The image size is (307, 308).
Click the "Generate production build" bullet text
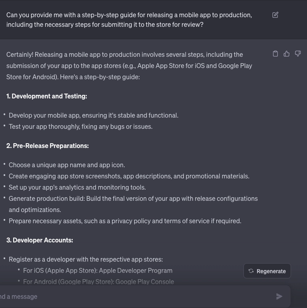(x=133, y=198)
